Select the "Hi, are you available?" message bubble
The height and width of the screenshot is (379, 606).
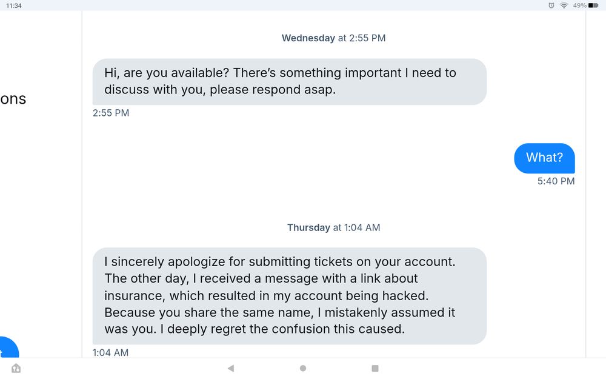[289, 81]
